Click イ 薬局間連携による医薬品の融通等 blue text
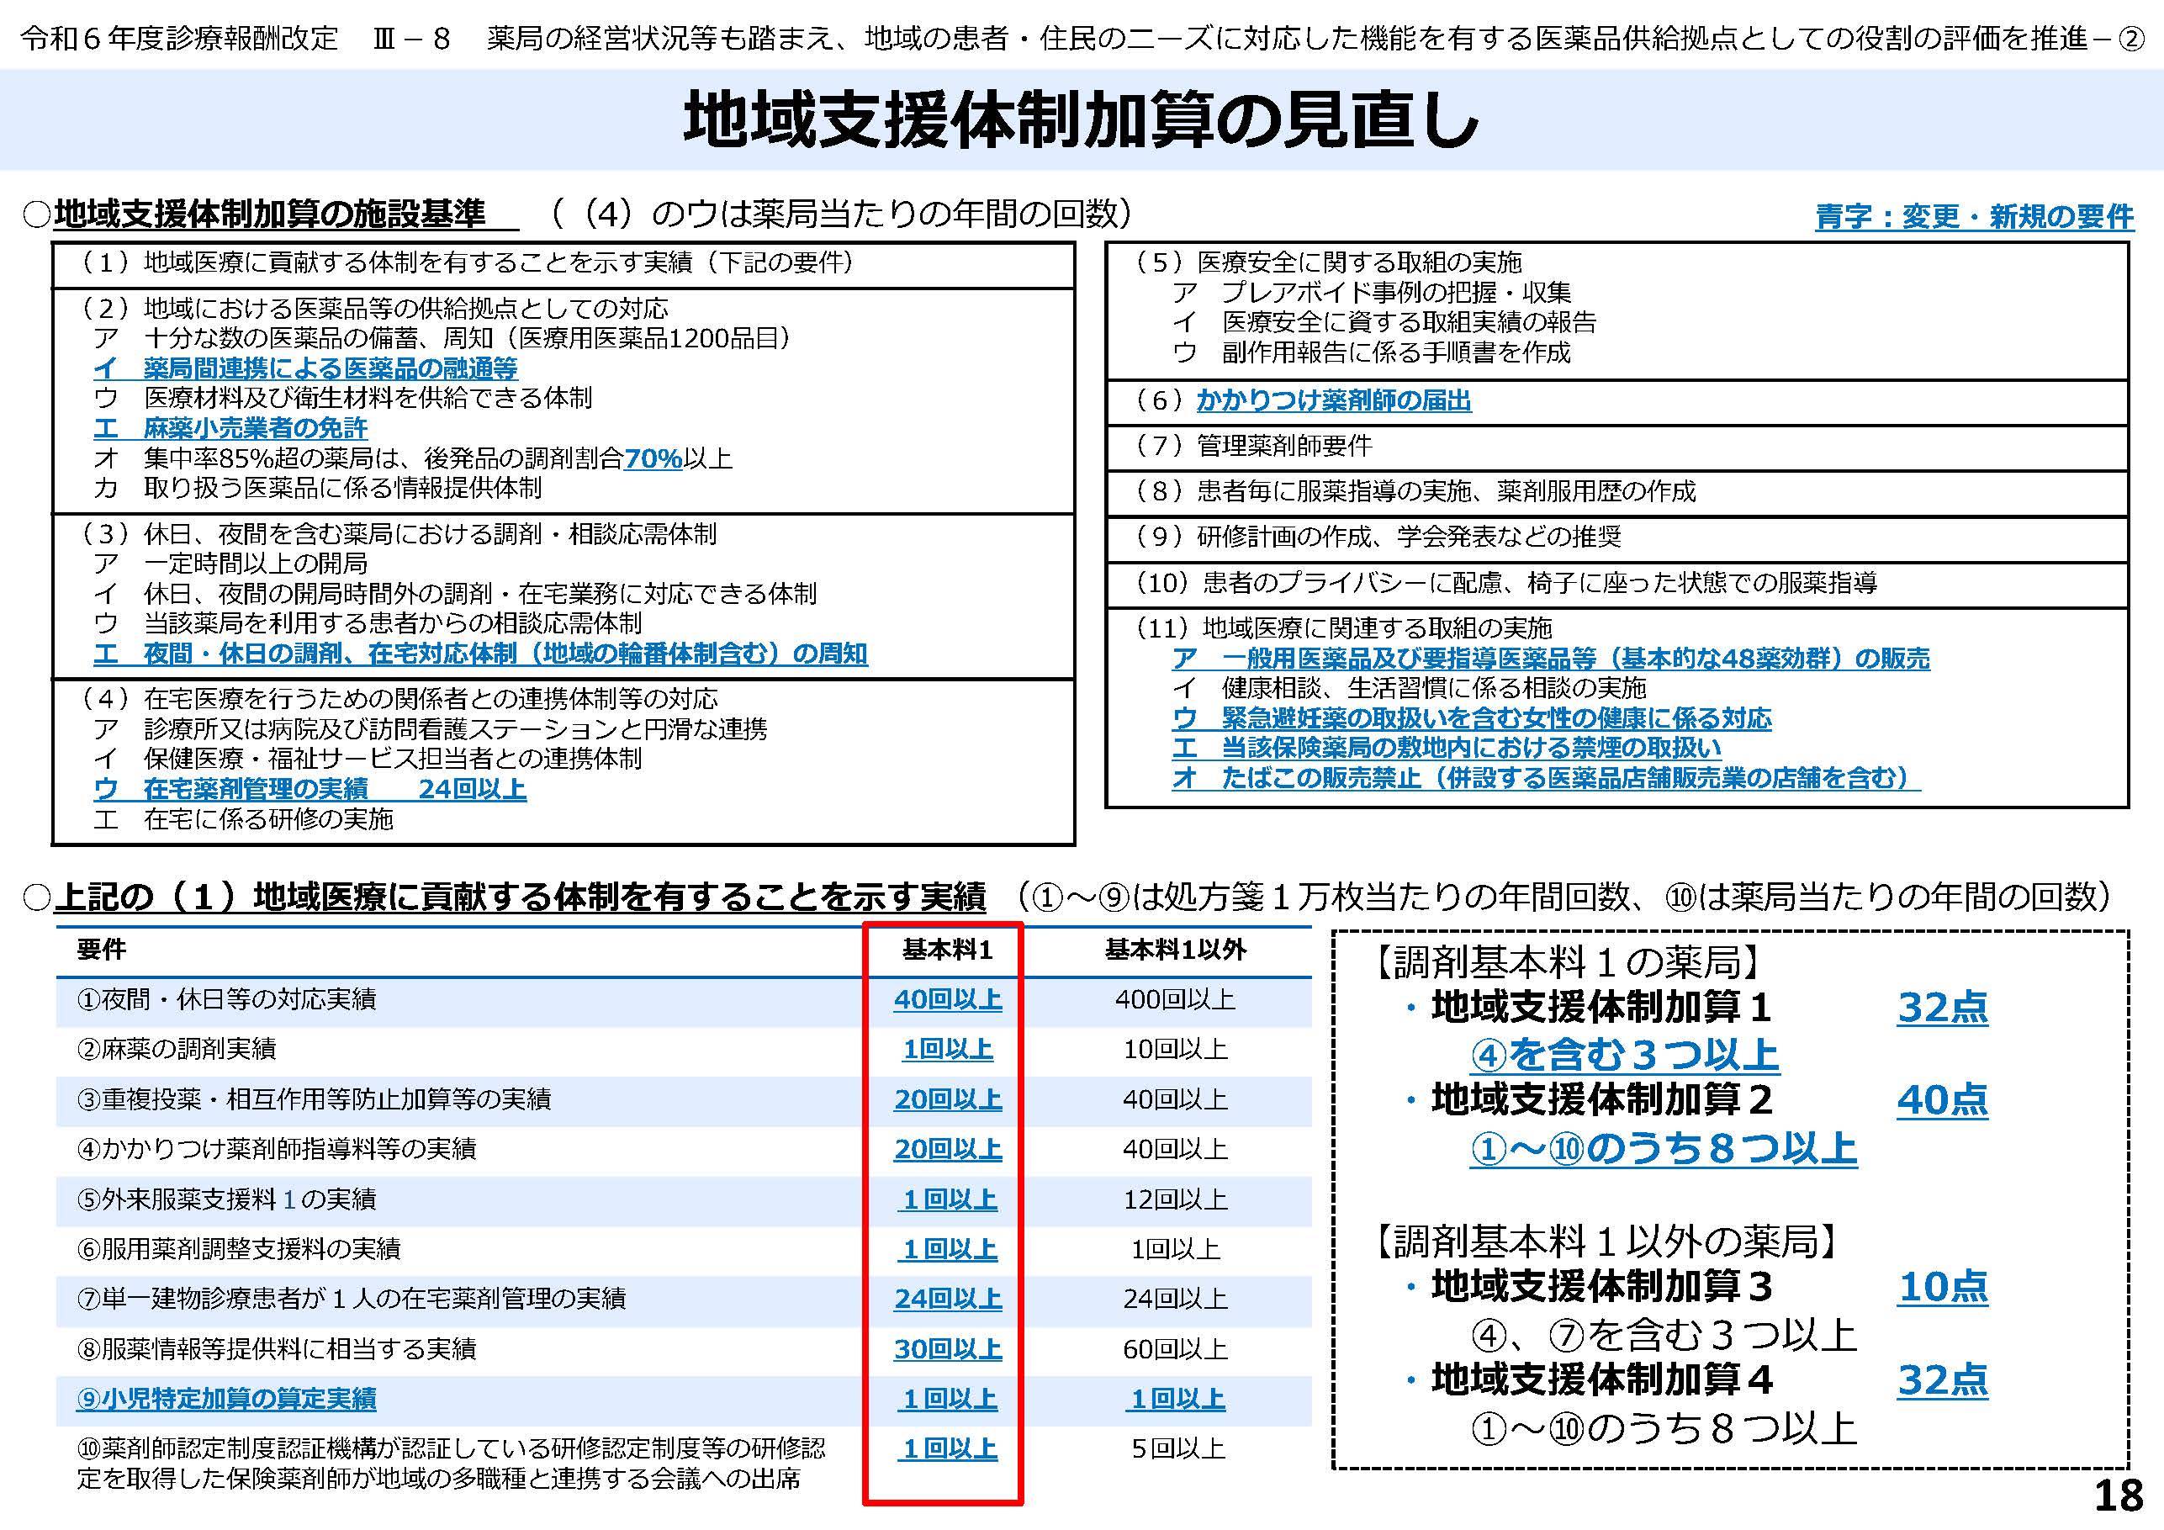Screen dimensions: 2164x1530 [x=305, y=368]
